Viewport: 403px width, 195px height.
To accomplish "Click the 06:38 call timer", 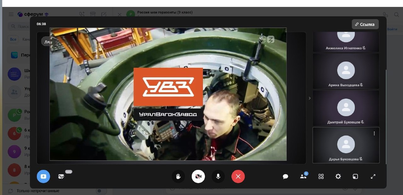I will pos(41,24).
